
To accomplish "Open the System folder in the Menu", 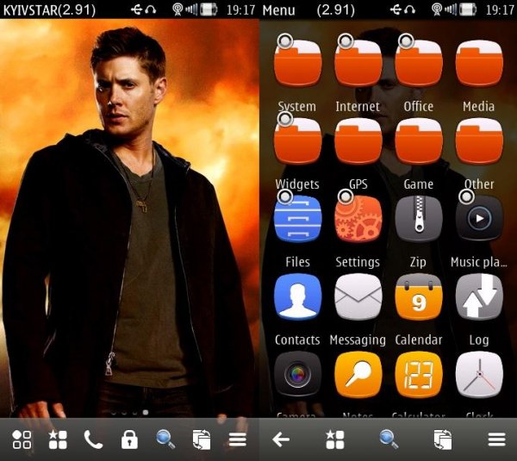I will click(298, 63).
